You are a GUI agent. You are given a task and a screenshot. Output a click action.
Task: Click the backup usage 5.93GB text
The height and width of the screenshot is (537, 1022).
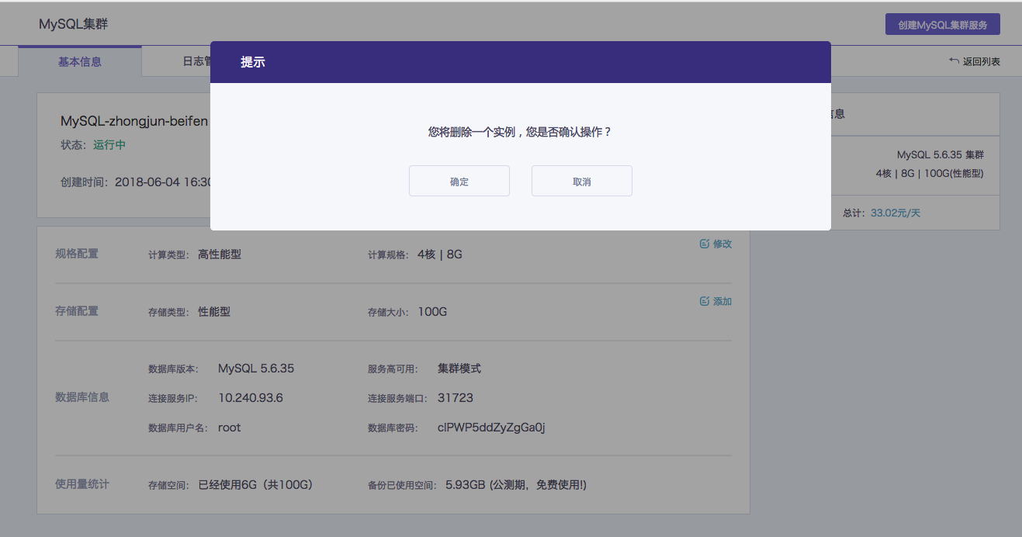516,485
